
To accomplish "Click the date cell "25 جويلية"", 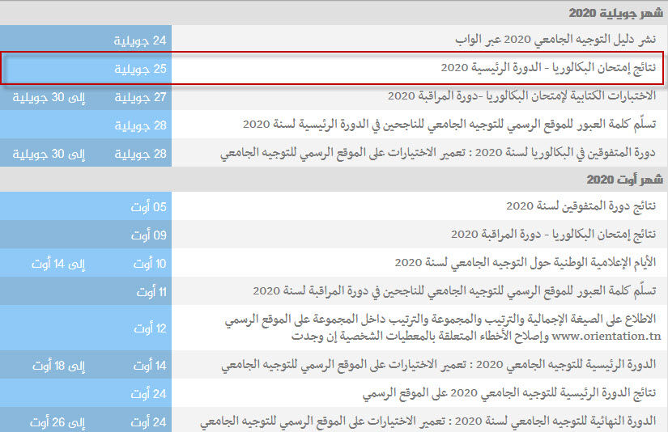I will 140,69.
